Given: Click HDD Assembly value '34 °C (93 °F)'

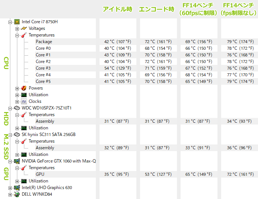Looking at the screenshot, I should click(239, 121).
